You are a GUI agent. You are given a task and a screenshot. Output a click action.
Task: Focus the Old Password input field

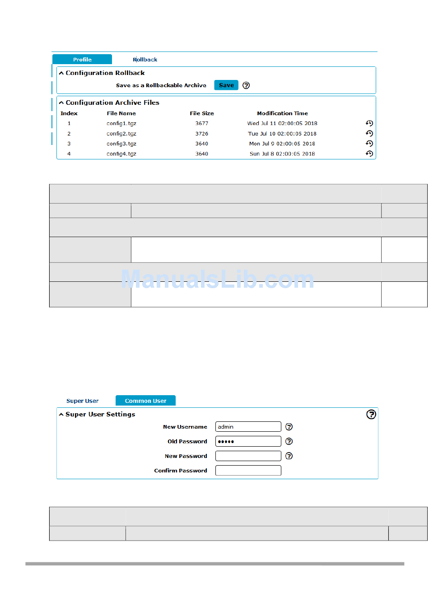pos(248,441)
